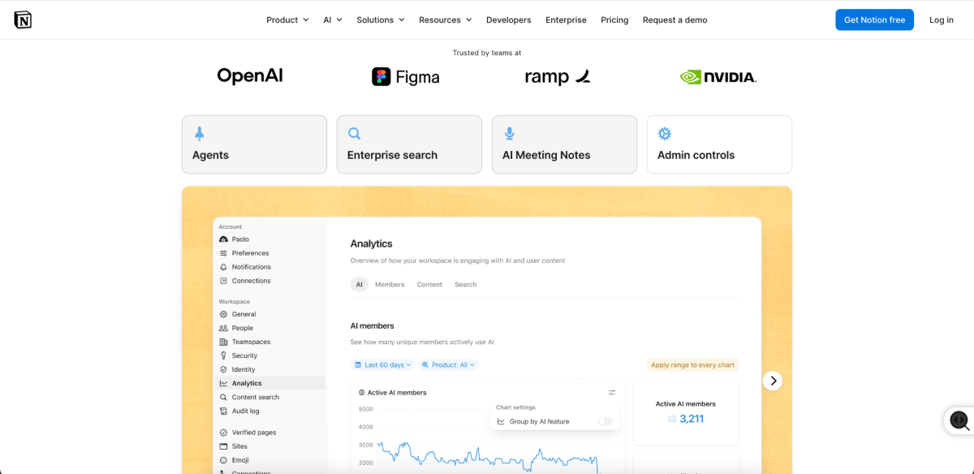Screen dimensions: 974x474
Task: Click the AI Meeting Notes microphone icon
Action: click(x=509, y=134)
